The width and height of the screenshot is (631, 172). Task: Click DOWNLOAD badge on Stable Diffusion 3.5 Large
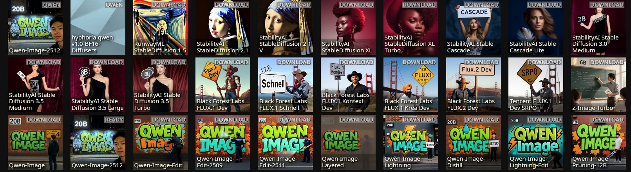106,62
